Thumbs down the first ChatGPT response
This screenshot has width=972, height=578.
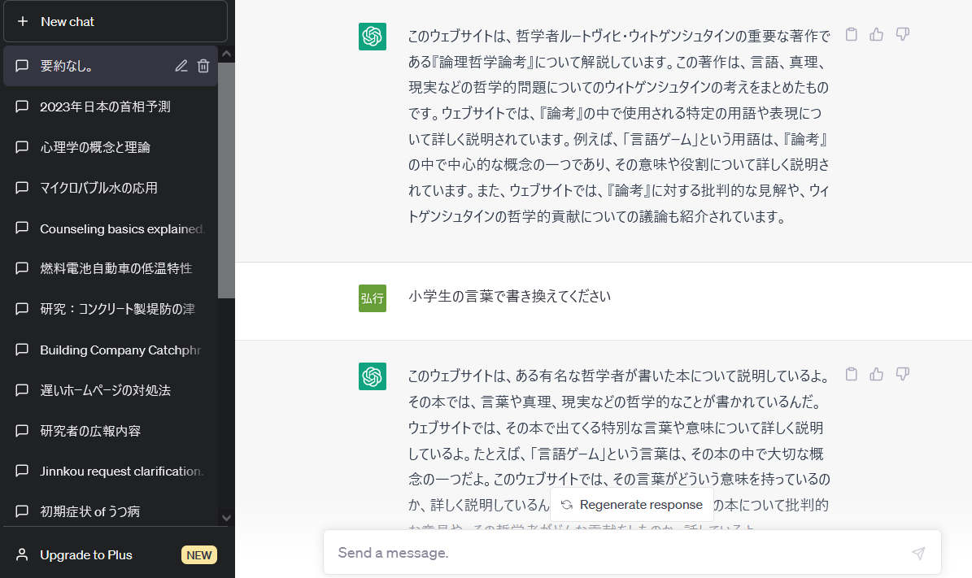pos(902,34)
